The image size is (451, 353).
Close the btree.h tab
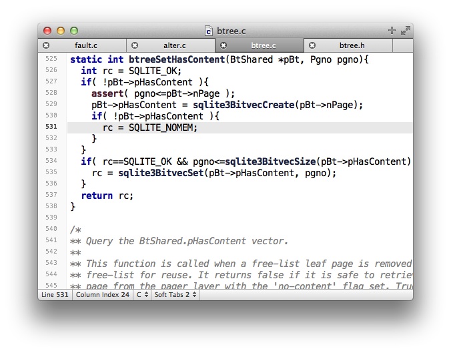312,45
